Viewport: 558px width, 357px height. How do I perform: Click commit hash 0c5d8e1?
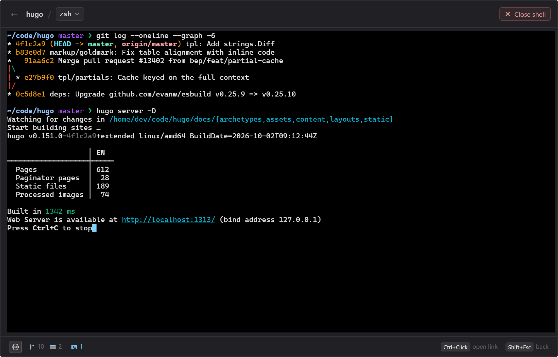tap(30, 94)
